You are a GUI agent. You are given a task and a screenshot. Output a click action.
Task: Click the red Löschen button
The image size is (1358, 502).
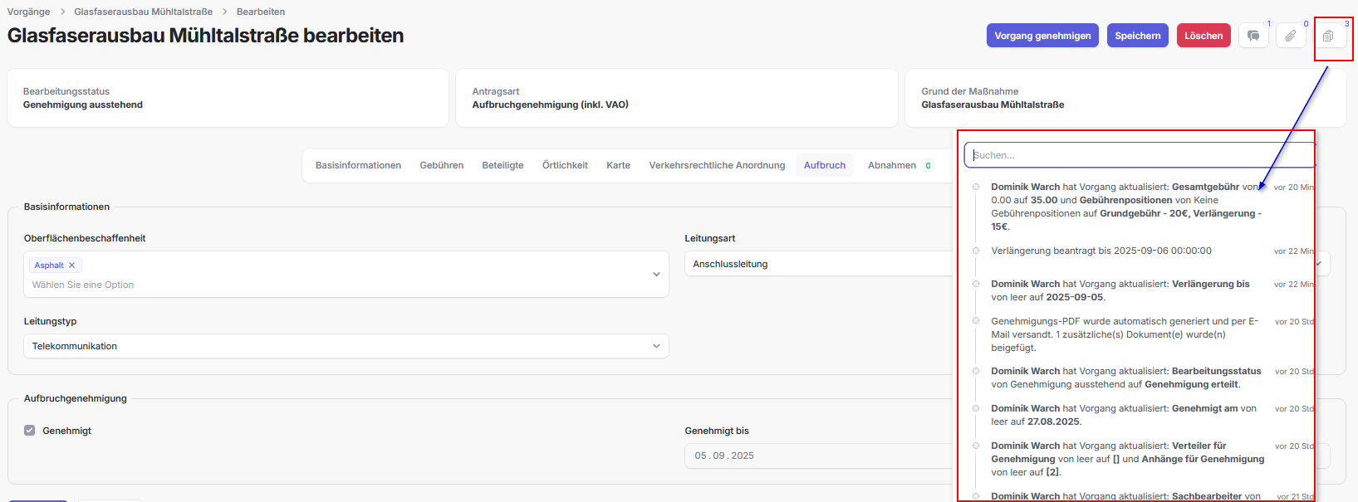pyautogui.click(x=1203, y=36)
